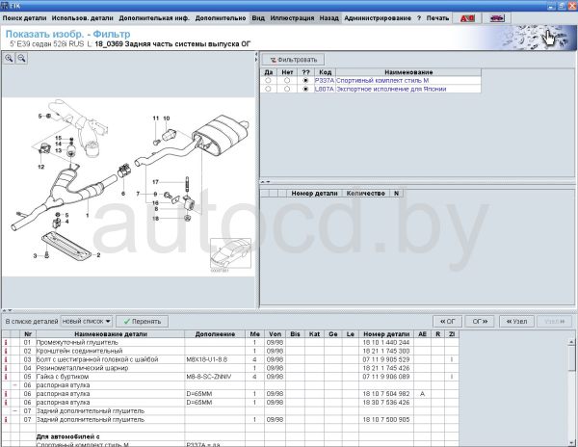Open the ? help menu
The height and width of the screenshot is (447, 578).
[419, 18]
